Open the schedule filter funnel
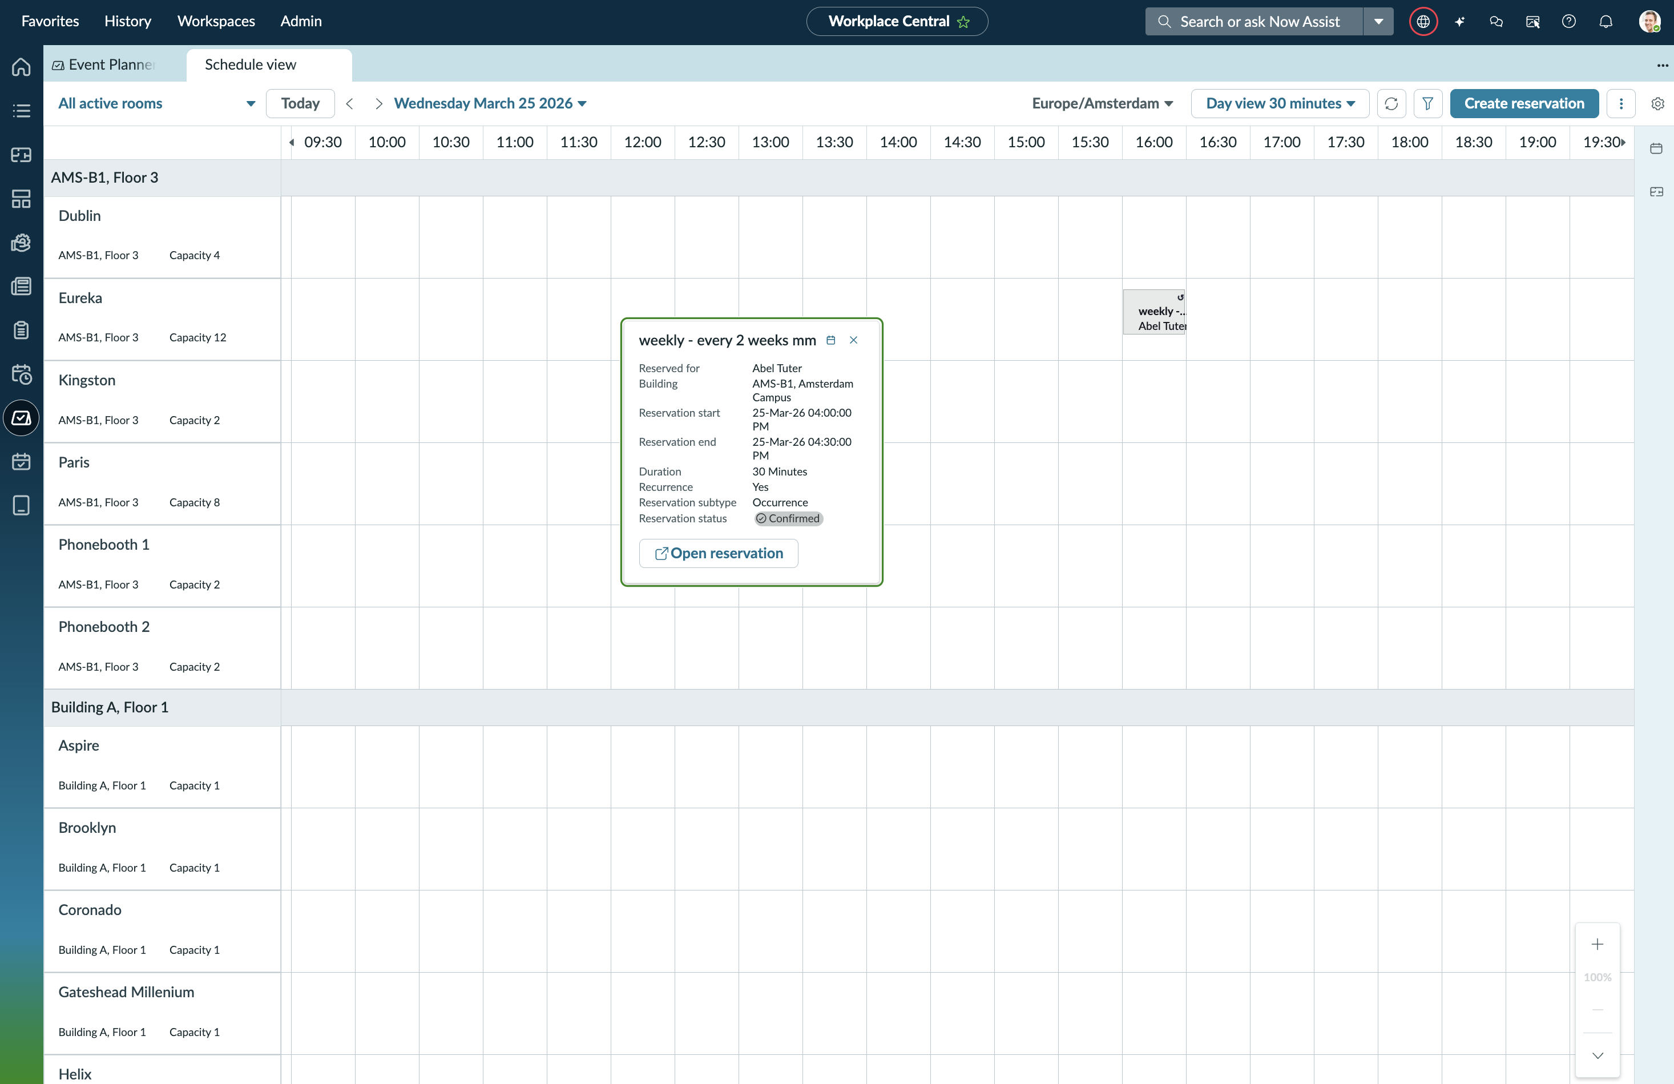The image size is (1674, 1084). pos(1427,103)
